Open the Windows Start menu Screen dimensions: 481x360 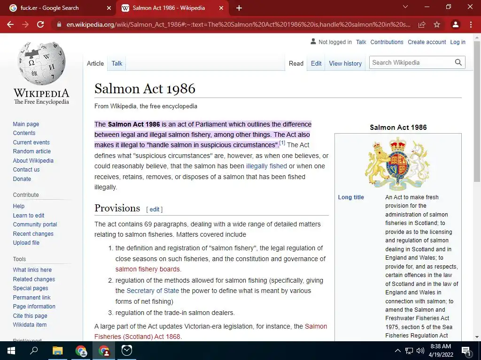coord(11,351)
